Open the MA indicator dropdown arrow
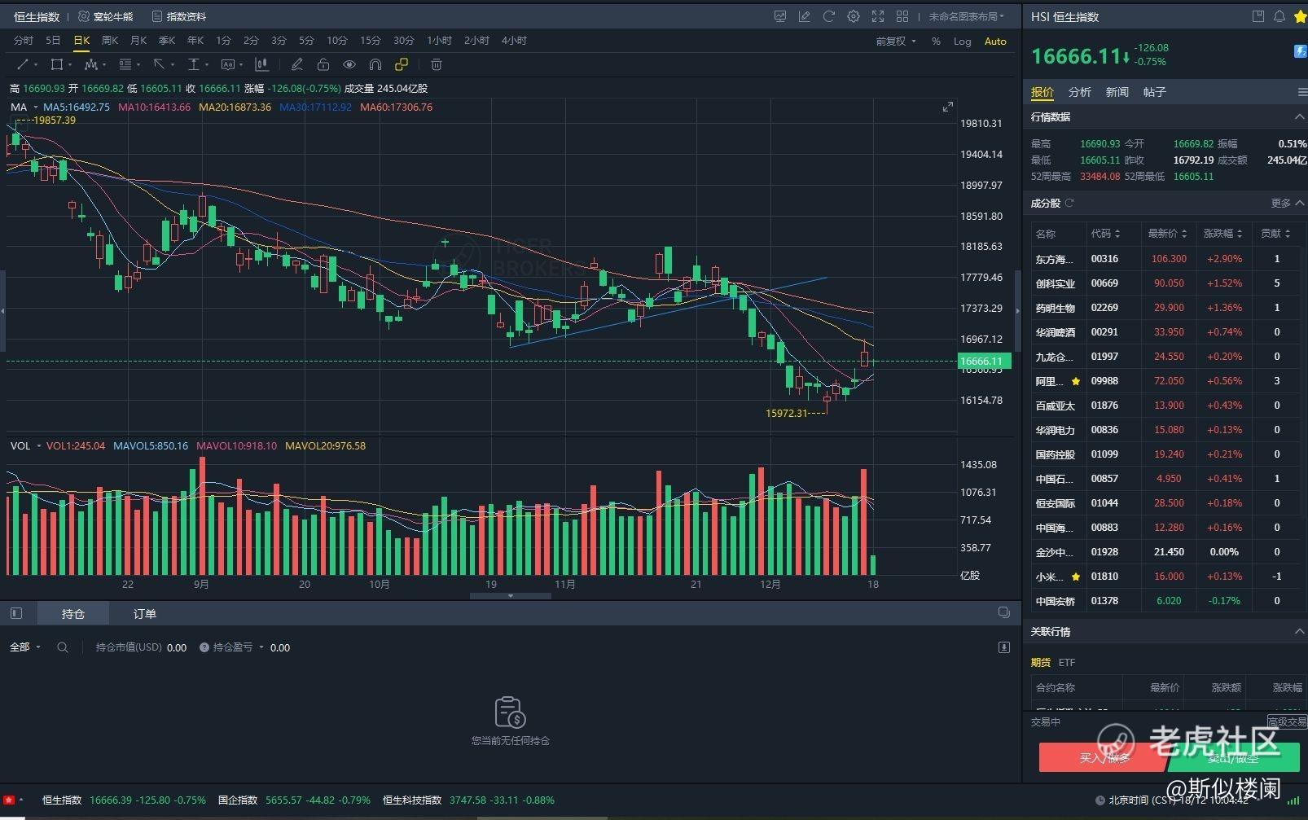 click(x=37, y=107)
